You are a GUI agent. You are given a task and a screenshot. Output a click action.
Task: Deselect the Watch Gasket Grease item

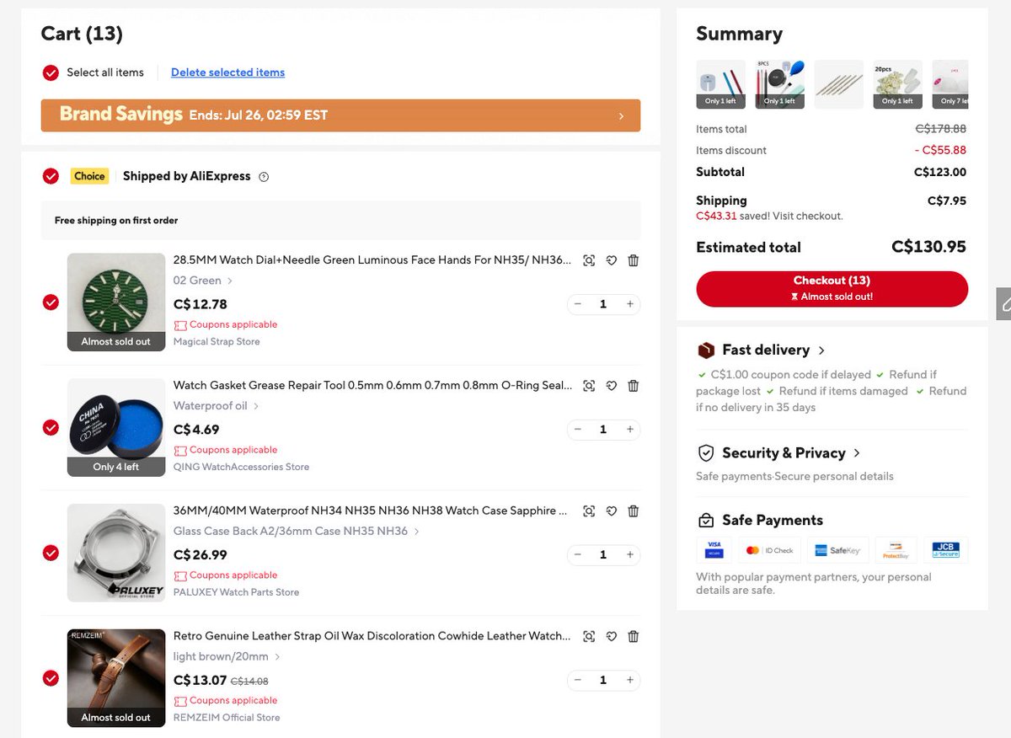pos(51,427)
